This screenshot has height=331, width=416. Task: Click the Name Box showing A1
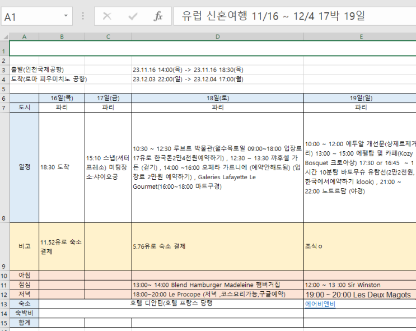click(37, 16)
